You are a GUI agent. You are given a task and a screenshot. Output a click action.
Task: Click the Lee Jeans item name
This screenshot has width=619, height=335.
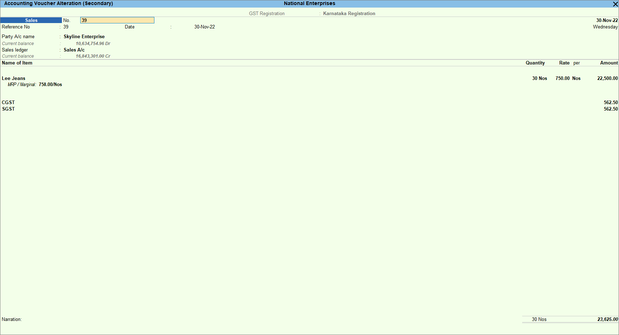[14, 78]
